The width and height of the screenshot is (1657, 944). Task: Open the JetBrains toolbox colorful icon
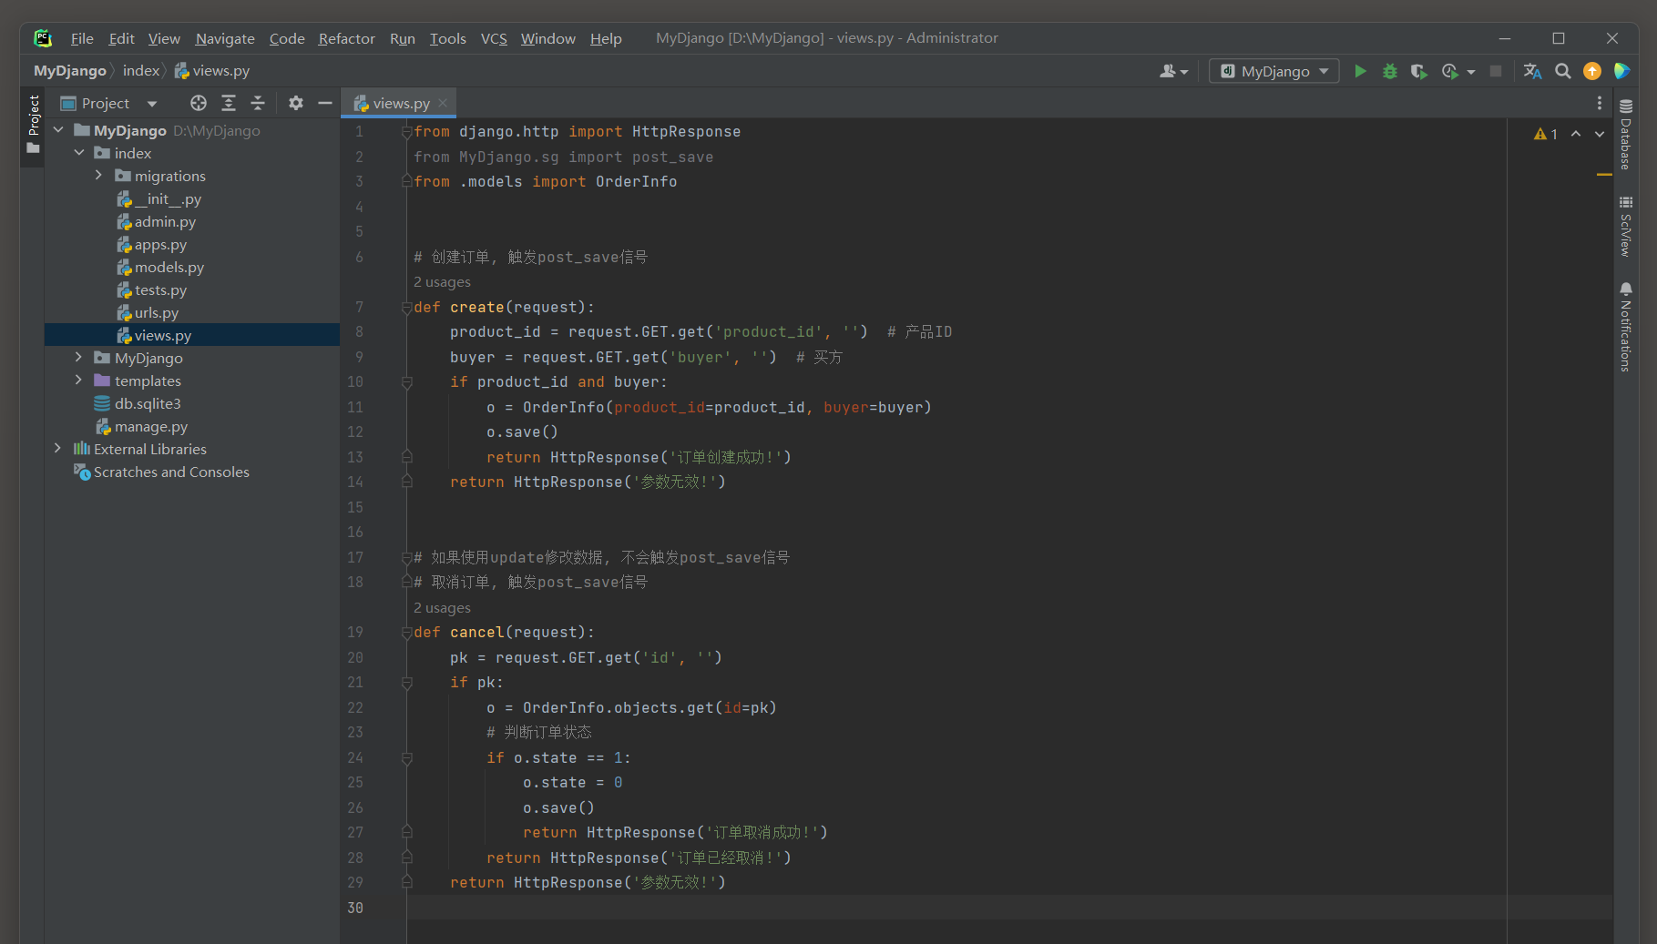click(x=1622, y=71)
